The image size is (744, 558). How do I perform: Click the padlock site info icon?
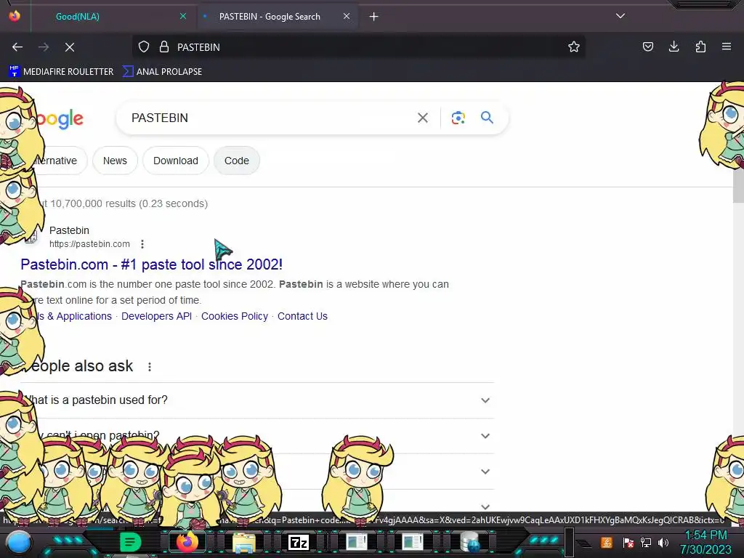pos(164,47)
